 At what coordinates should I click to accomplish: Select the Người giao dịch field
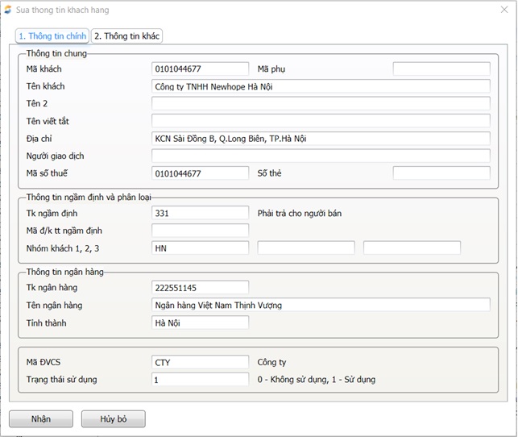coord(321,156)
